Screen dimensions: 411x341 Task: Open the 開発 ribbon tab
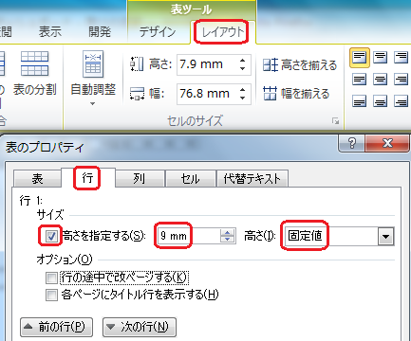click(x=100, y=32)
